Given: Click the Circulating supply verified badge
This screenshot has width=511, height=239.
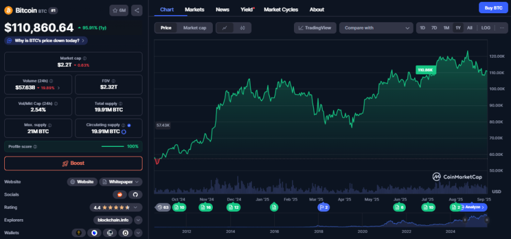Looking at the screenshot, I should pos(129,125).
